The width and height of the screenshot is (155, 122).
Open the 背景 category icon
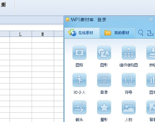(151, 107)
